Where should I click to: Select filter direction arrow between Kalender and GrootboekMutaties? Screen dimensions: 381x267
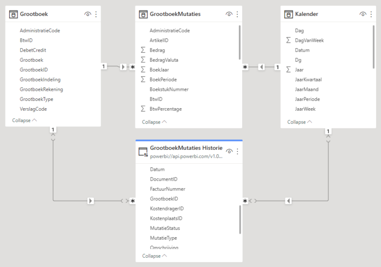pyautogui.click(x=261, y=67)
